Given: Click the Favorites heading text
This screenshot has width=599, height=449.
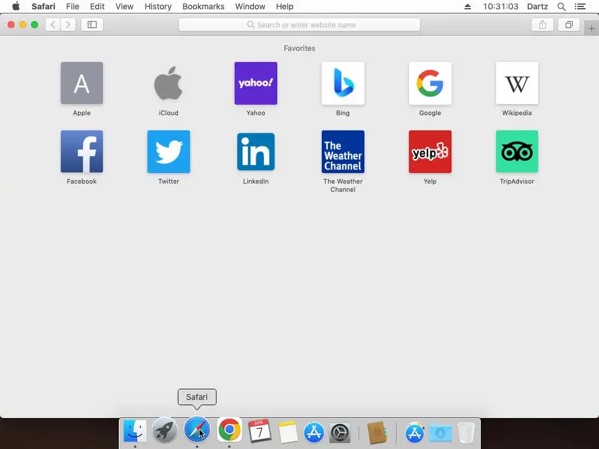Looking at the screenshot, I should [299, 48].
